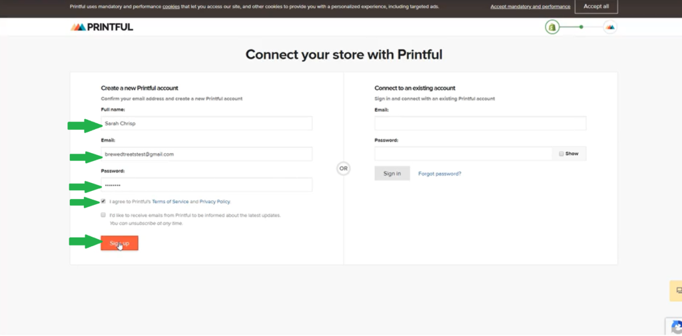Focus the new account Email field
Image resolution: width=682 pixels, height=336 pixels.
point(206,154)
